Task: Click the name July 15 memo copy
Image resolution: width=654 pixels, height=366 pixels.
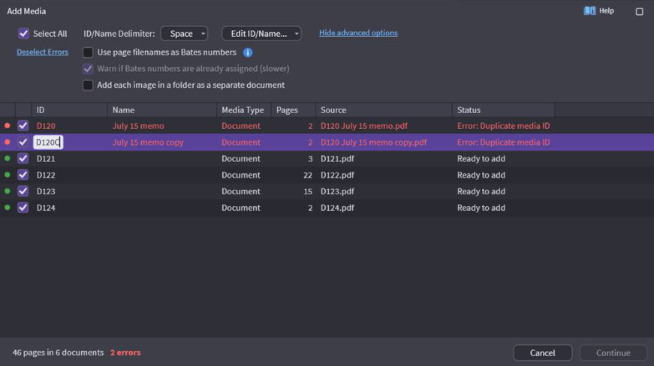Action: tap(148, 142)
